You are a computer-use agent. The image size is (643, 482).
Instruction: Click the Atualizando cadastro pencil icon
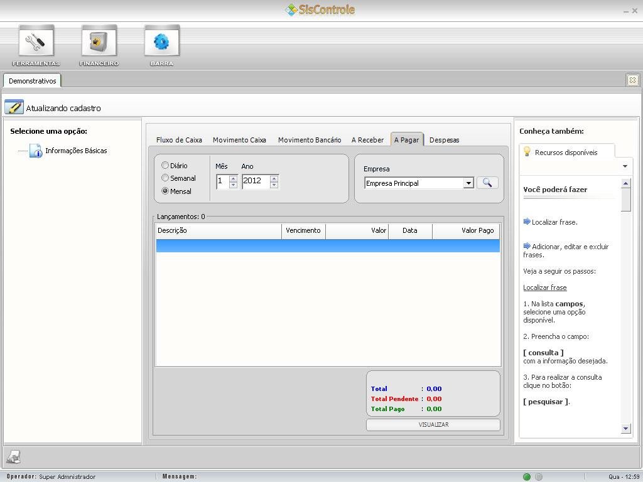pyautogui.click(x=14, y=107)
